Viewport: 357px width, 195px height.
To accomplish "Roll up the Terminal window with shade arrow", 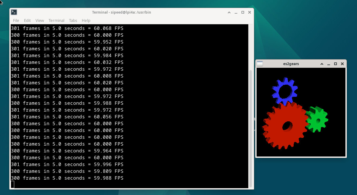I will [229, 12].
